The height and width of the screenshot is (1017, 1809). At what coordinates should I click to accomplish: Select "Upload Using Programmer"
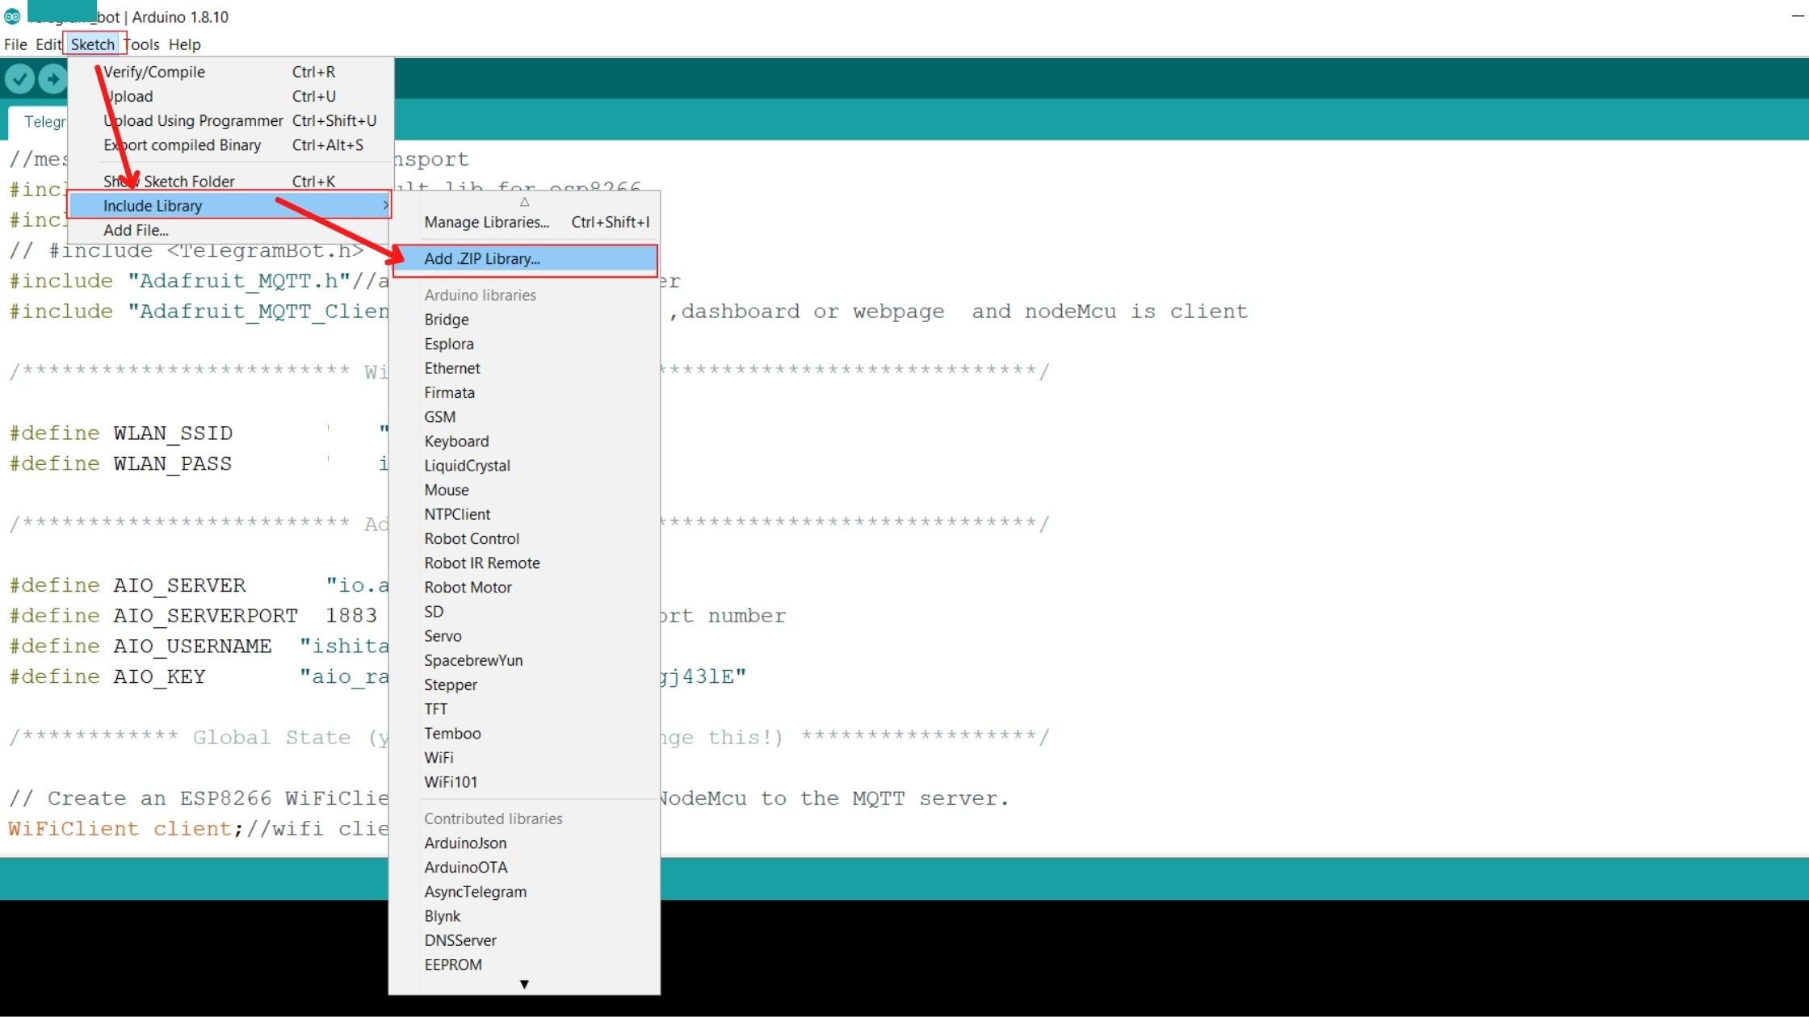coord(193,120)
